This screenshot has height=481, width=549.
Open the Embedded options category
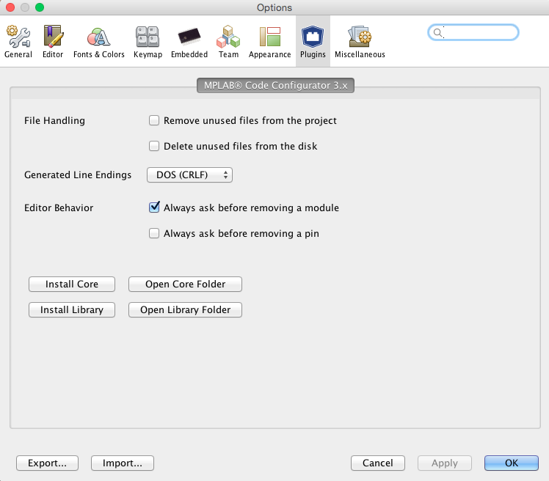(x=189, y=42)
